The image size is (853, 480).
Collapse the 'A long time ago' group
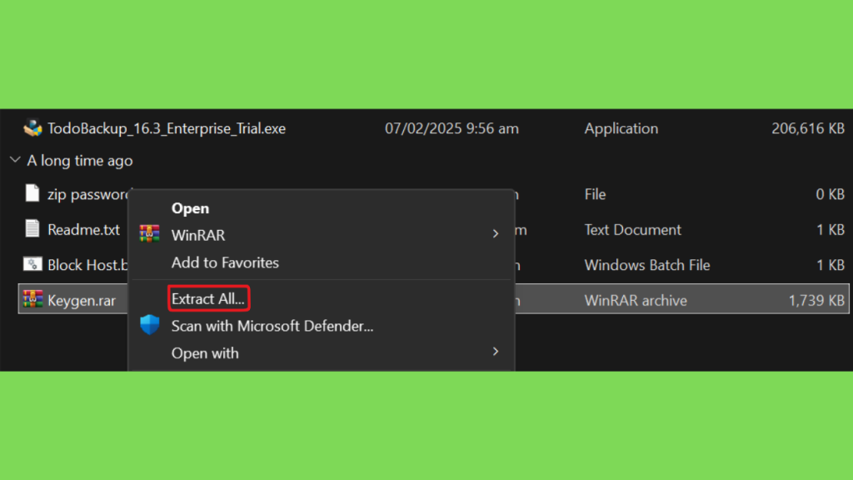[x=15, y=160]
